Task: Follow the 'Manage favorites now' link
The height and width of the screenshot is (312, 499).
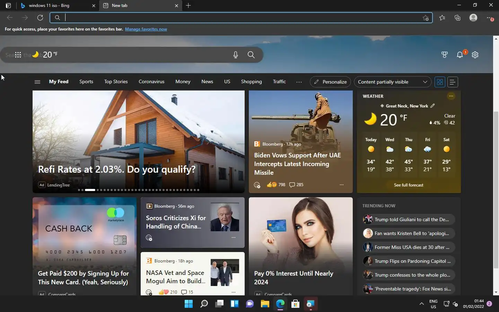Action: pos(146,29)
